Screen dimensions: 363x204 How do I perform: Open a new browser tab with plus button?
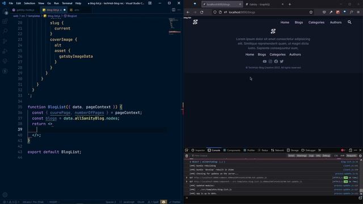290,4
